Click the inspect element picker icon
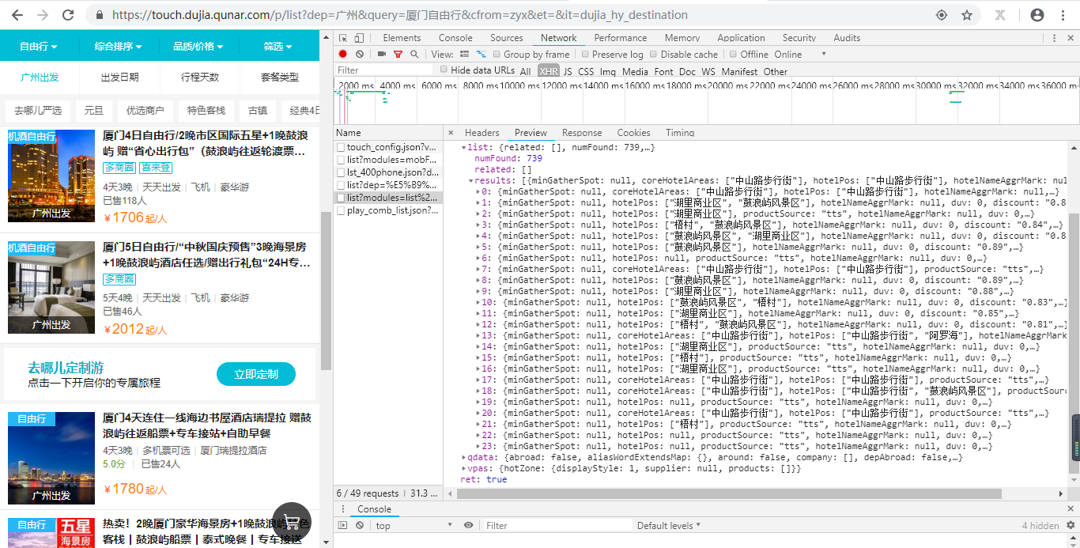This screenshot has height=548, width=1080. (x=343, y=38)
